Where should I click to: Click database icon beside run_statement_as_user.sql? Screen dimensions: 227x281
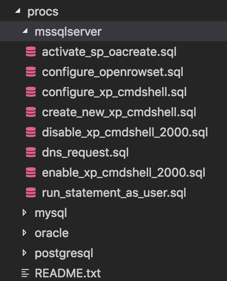point(31,193)
